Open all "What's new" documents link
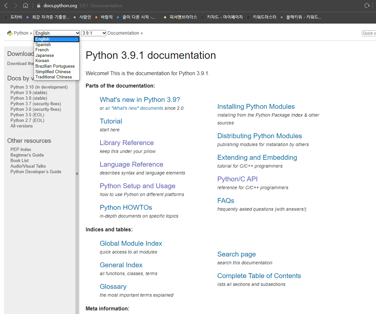 tap(134, 108)
